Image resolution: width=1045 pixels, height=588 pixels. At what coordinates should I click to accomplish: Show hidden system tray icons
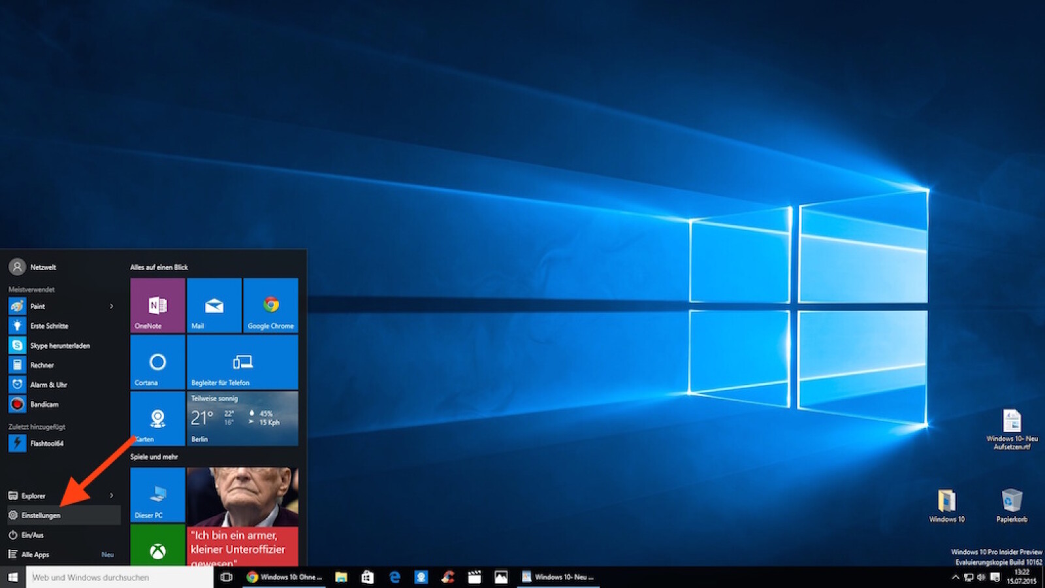click(955, 578)
